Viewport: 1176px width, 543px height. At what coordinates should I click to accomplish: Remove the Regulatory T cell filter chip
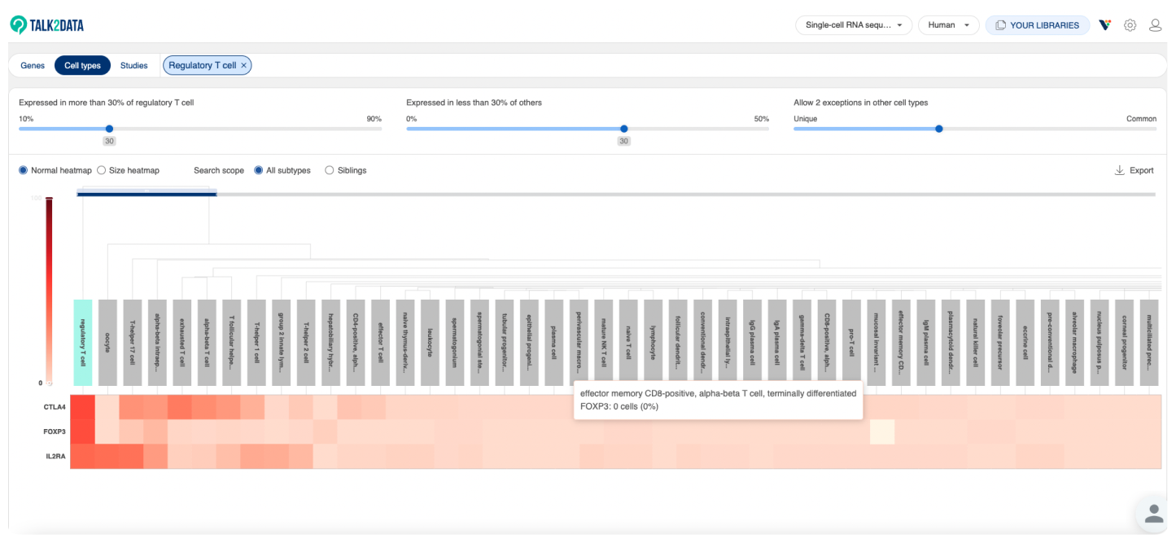[x=243, y=65]
